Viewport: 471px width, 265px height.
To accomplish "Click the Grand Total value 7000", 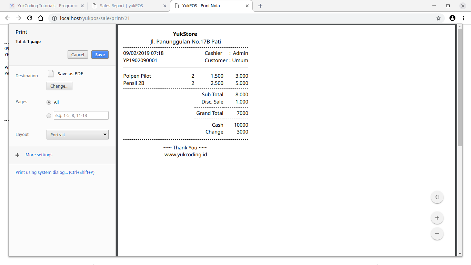I will click(242, 113).
